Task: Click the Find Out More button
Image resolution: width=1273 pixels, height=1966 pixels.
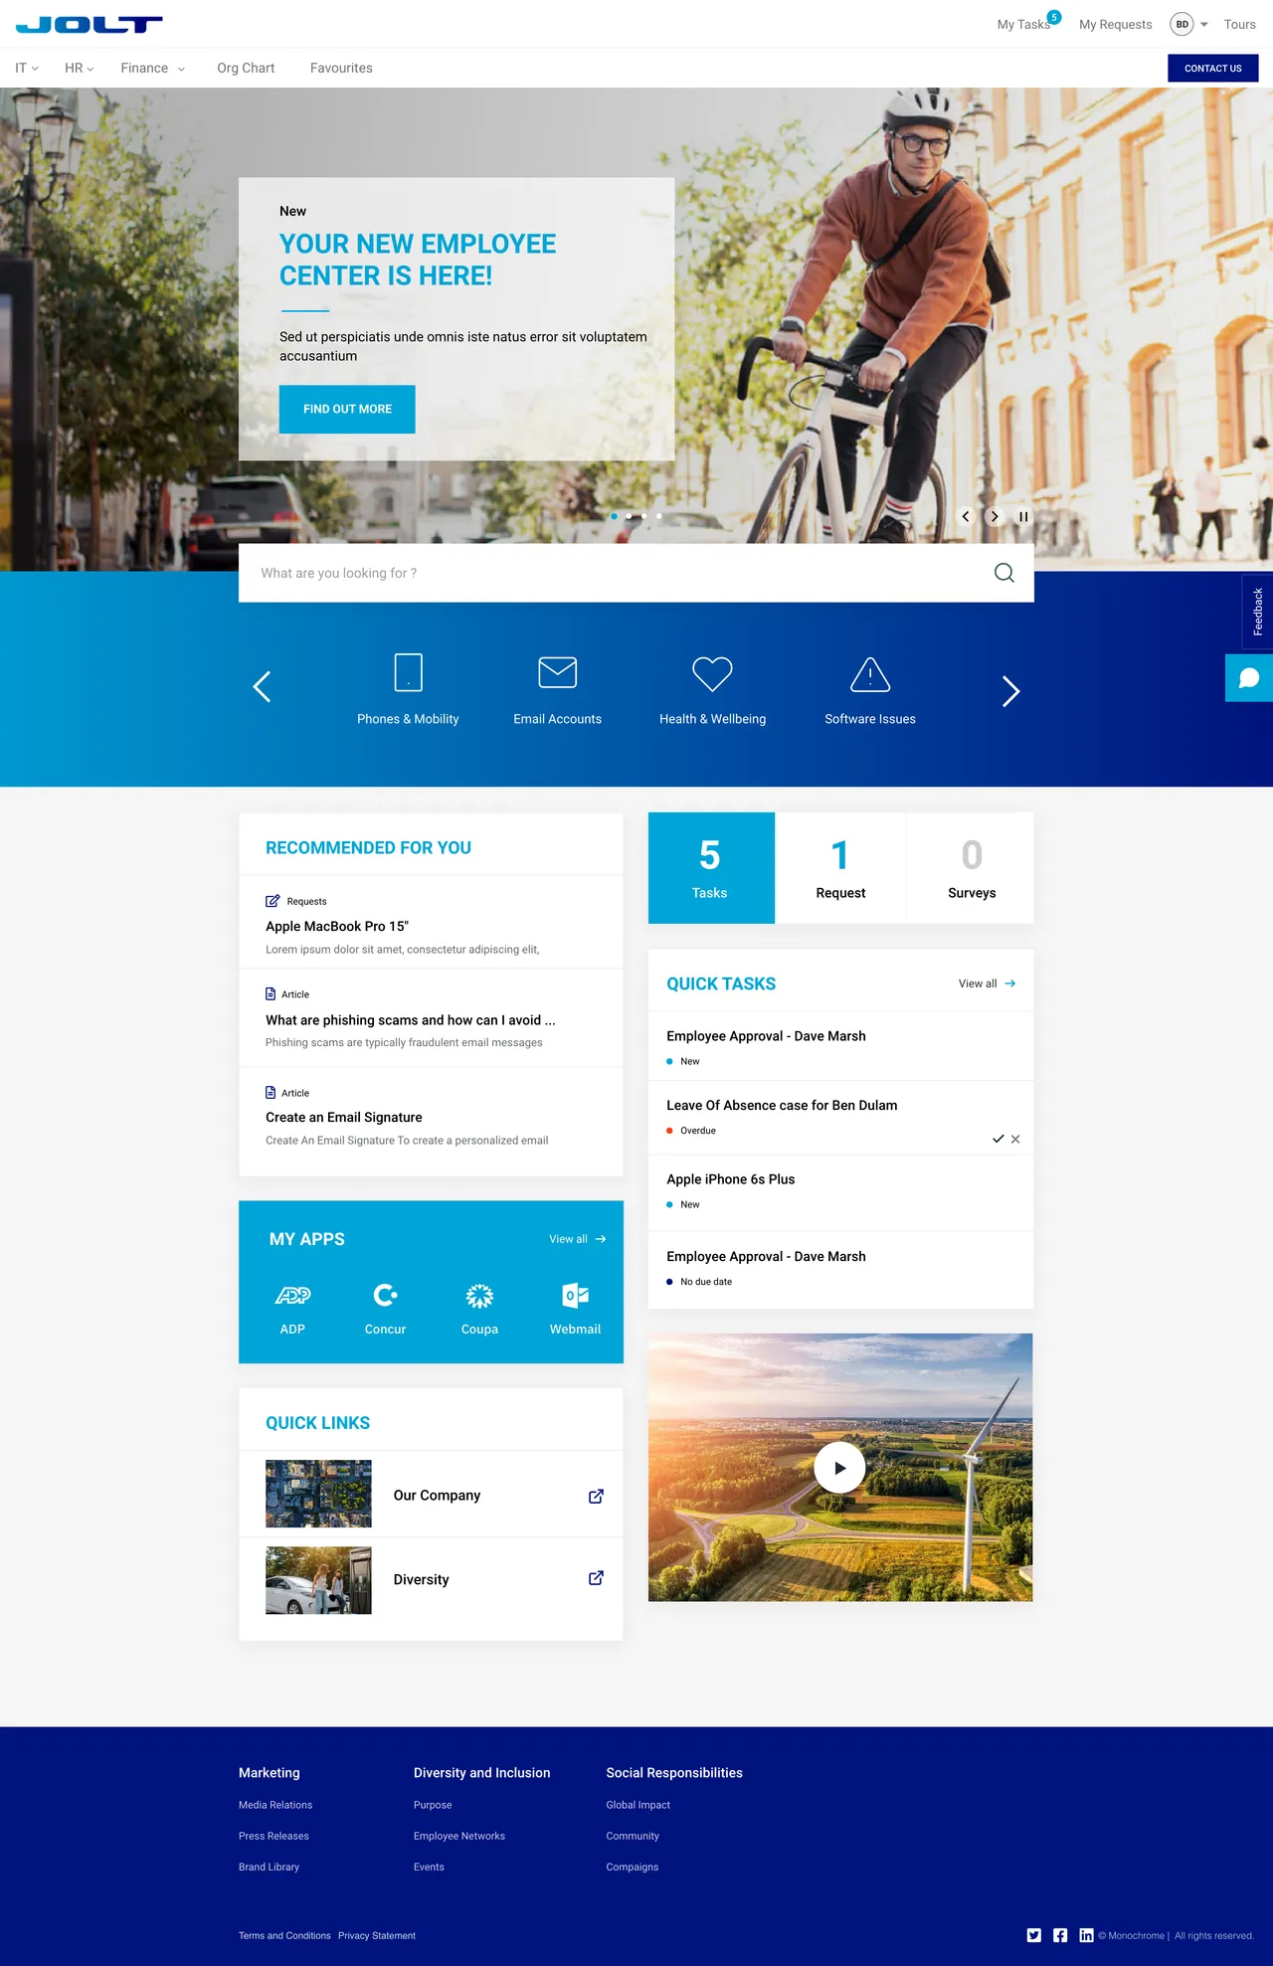Action: (347, 409)
